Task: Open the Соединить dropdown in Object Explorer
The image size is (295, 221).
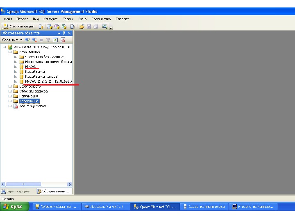Action: point(12,40)
